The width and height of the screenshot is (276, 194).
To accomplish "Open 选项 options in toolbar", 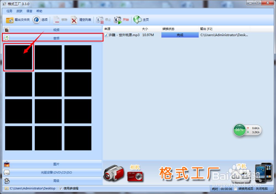I will (40, 20).
